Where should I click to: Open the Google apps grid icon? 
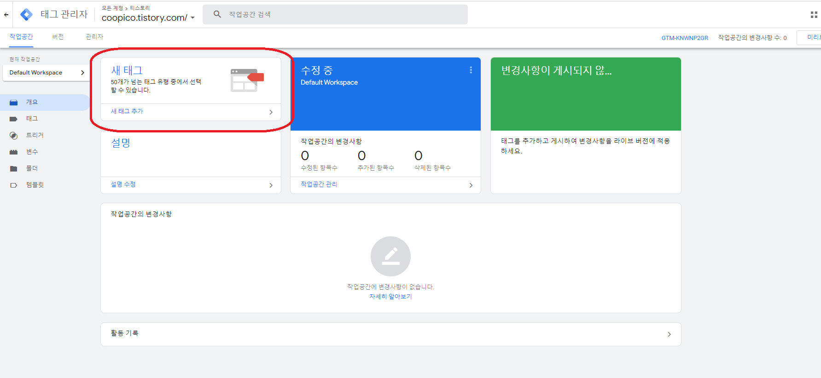[x=814, y=15]
